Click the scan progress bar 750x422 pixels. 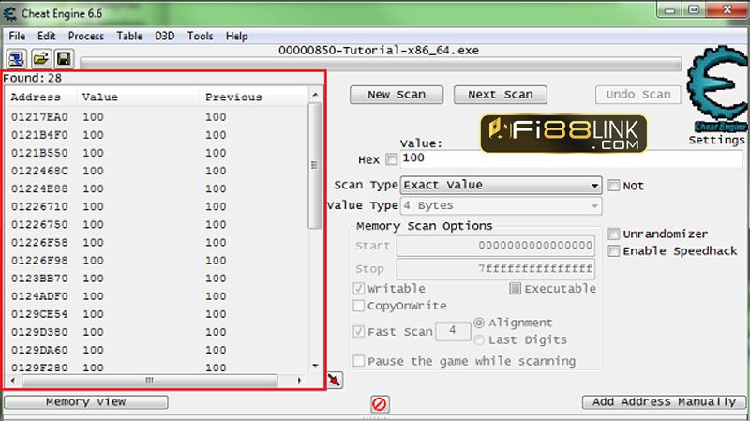pos(381,64)
